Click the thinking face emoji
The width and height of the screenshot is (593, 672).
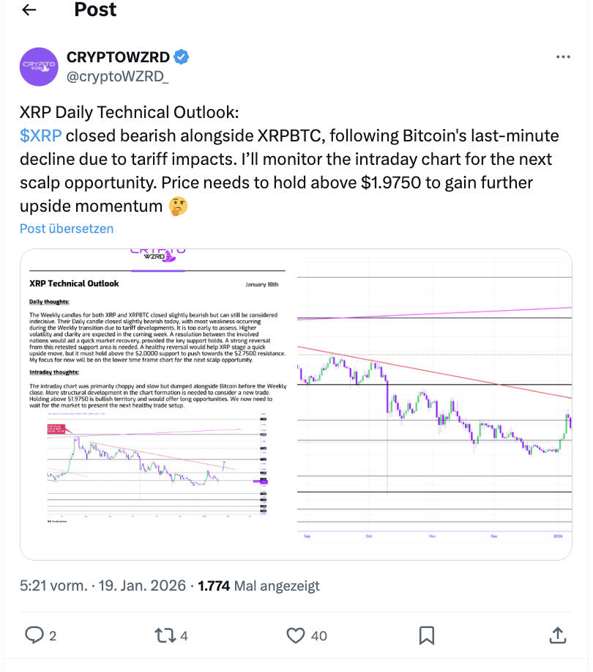tap(178, 206)
